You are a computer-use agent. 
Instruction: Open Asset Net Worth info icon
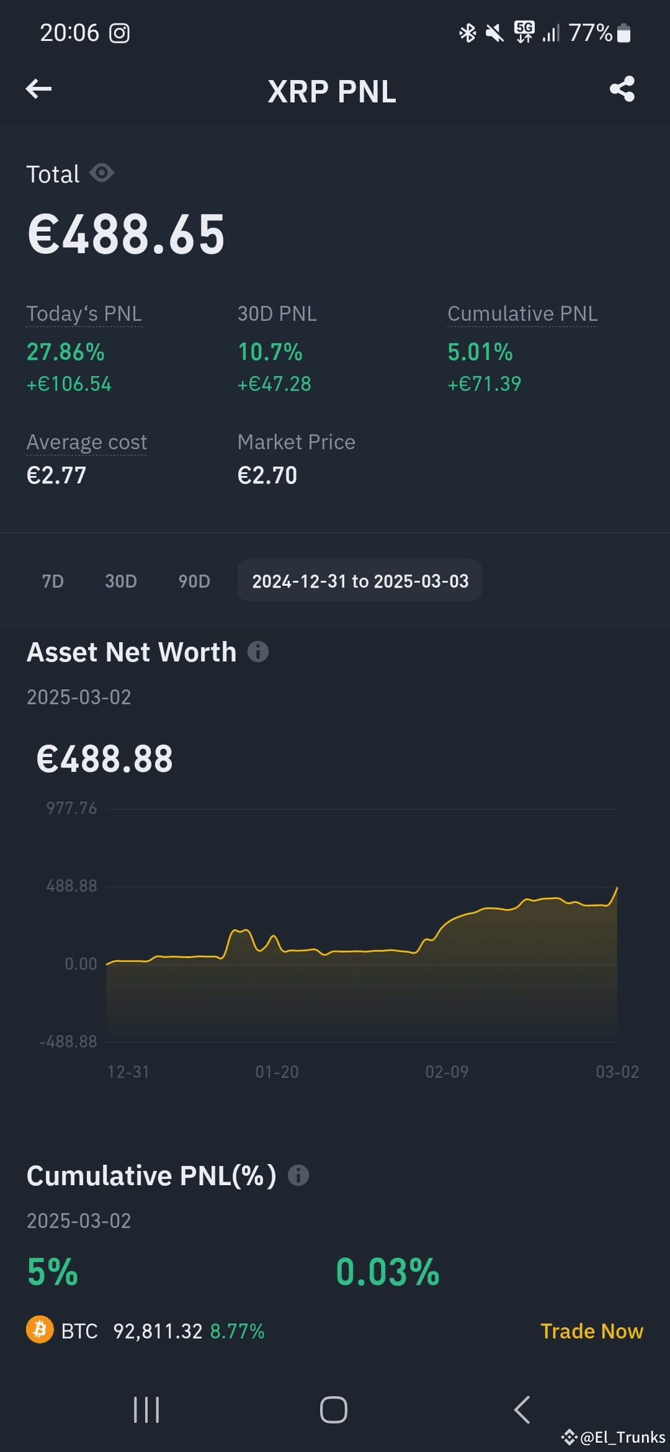point(258,652)
